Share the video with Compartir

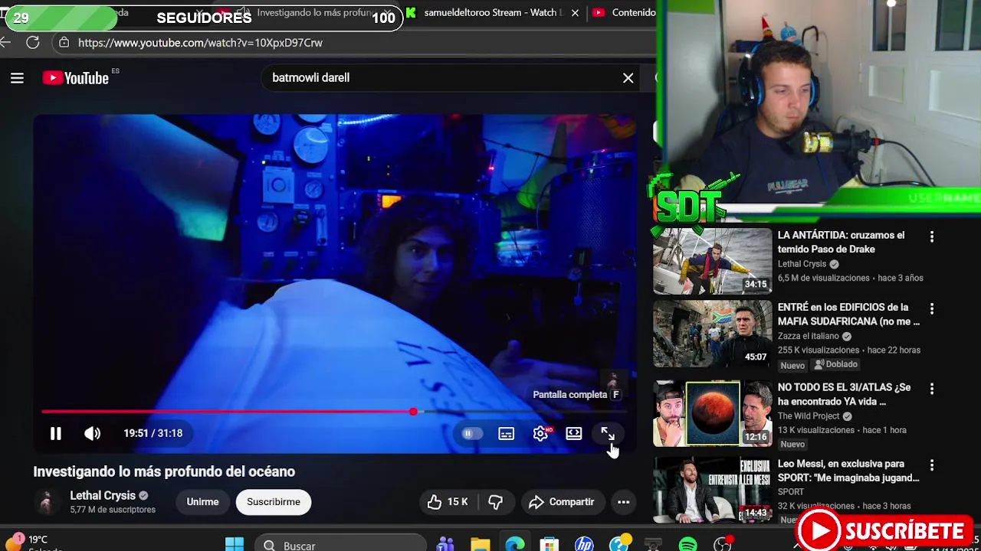tap(563, 502)
